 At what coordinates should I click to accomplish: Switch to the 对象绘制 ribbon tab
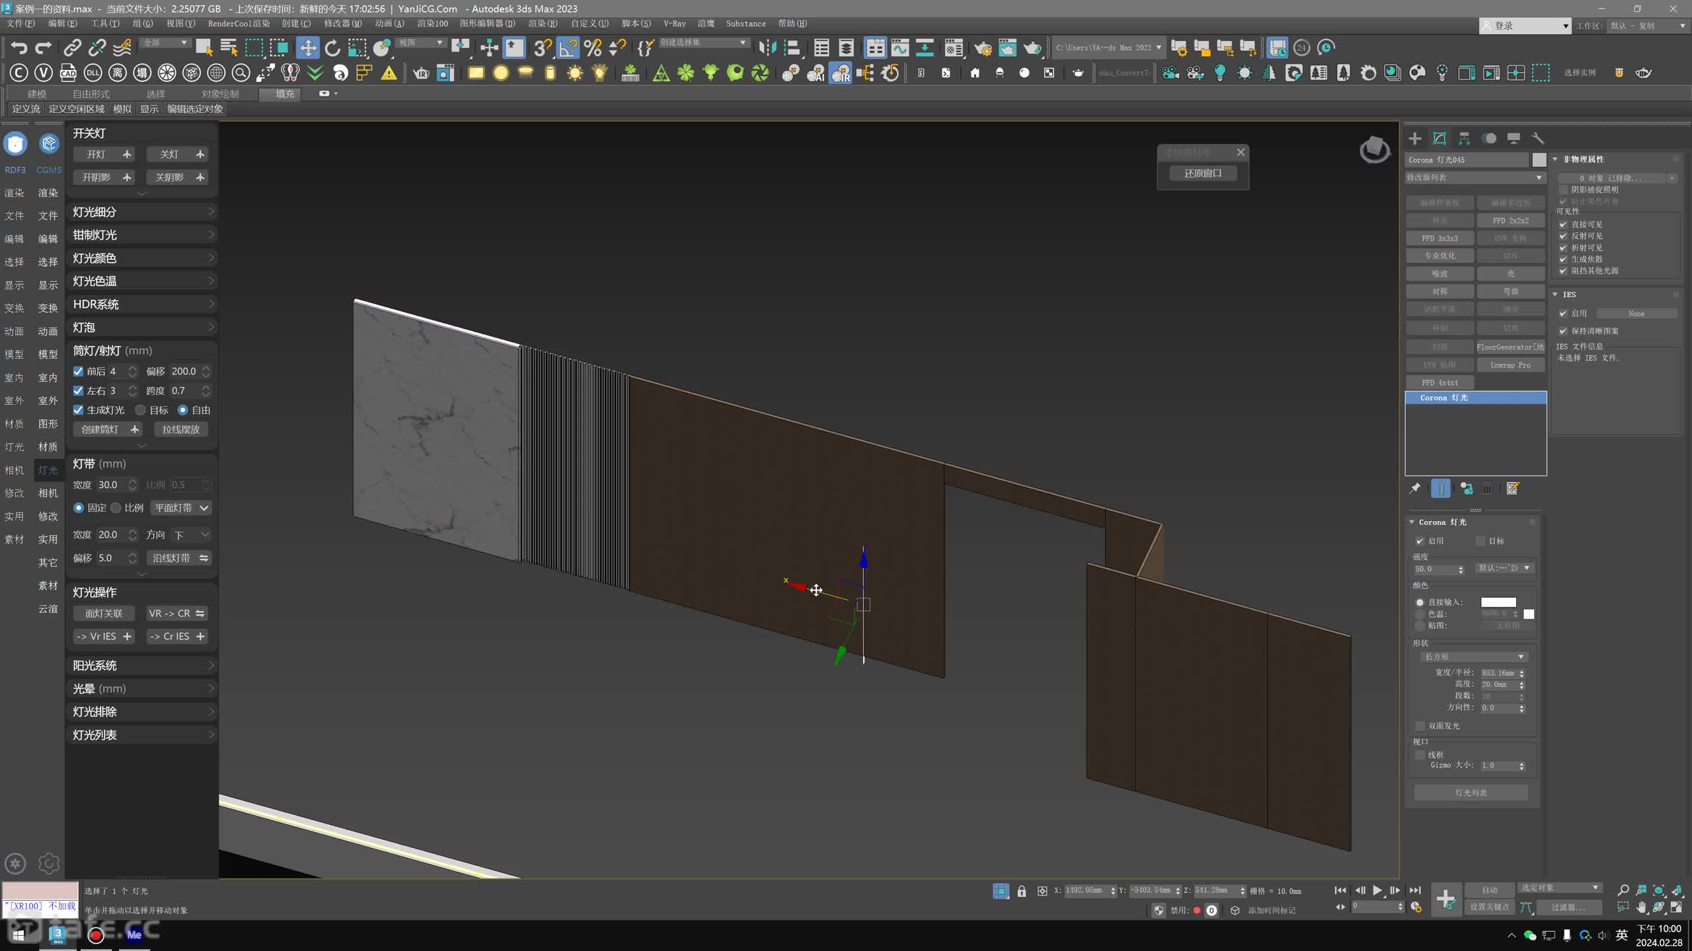pos(220,94)
